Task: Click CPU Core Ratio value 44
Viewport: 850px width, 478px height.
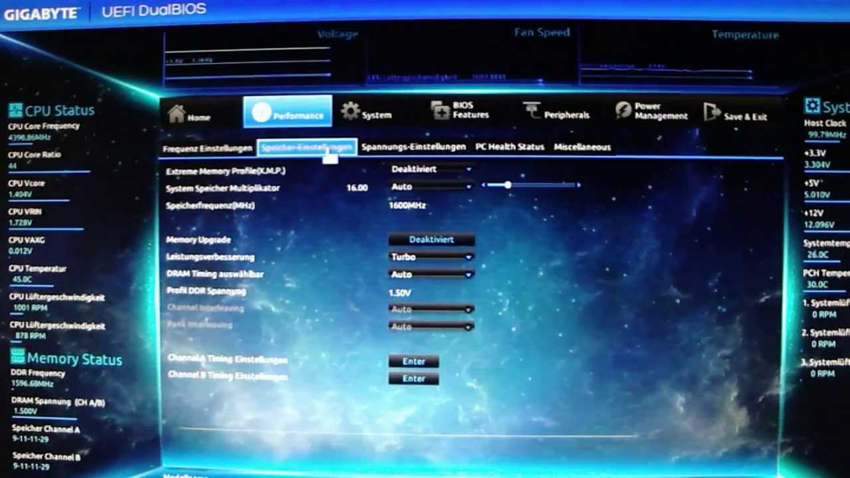Action: [x=13, y=166]
